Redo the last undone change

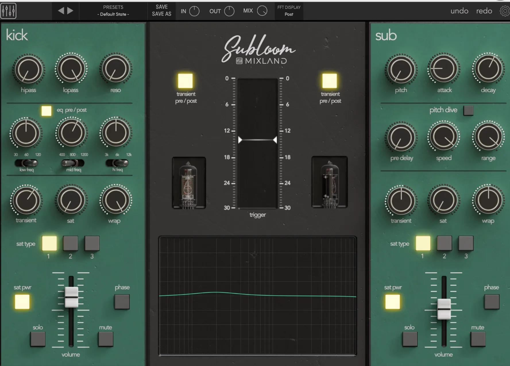point(484,11)
